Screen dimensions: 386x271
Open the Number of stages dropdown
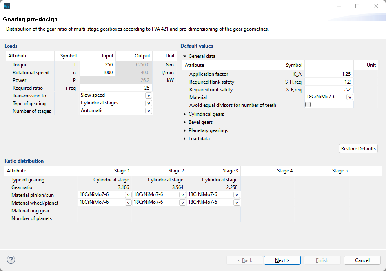pyautogui.click(x=149, y=111)
